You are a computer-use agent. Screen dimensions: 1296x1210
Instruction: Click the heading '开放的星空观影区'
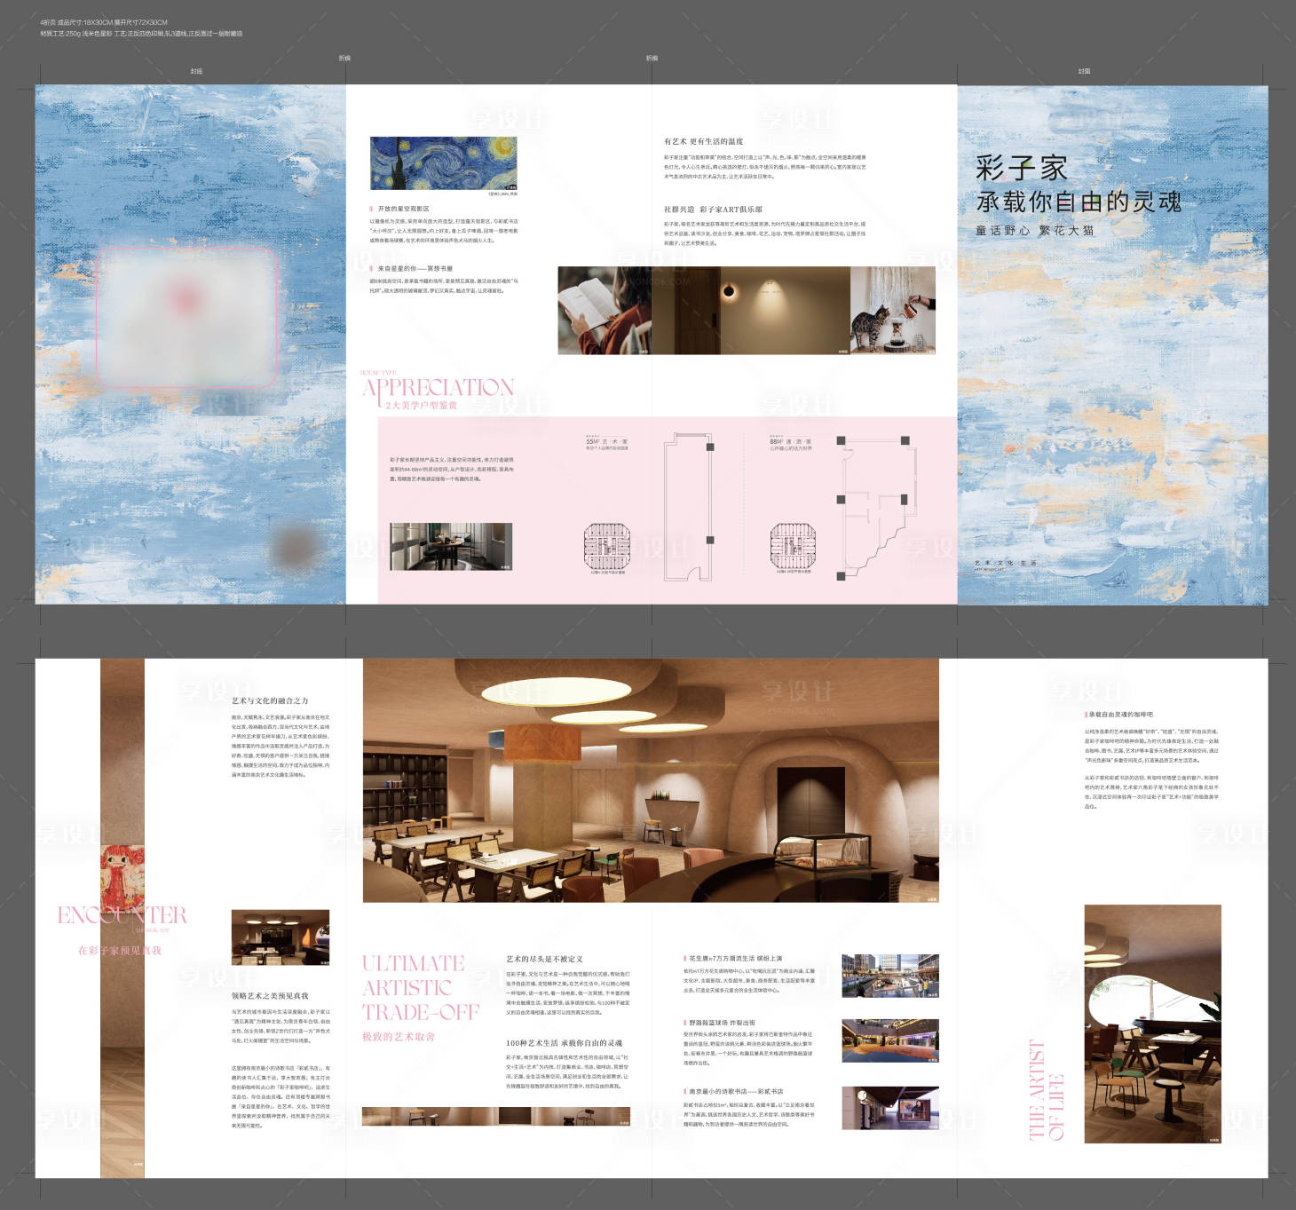pos(403,209)
